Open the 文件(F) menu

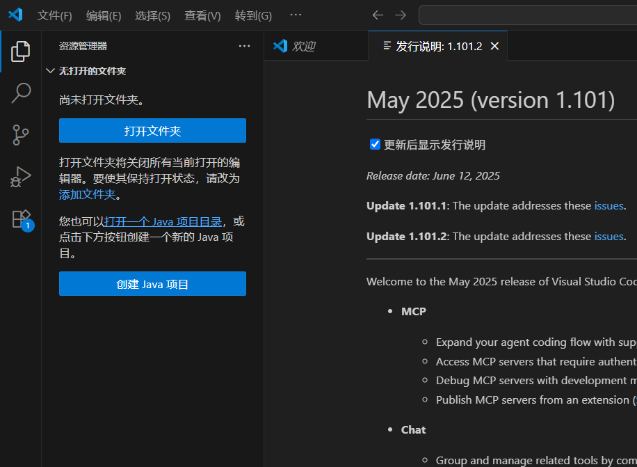tap(54, 15)
